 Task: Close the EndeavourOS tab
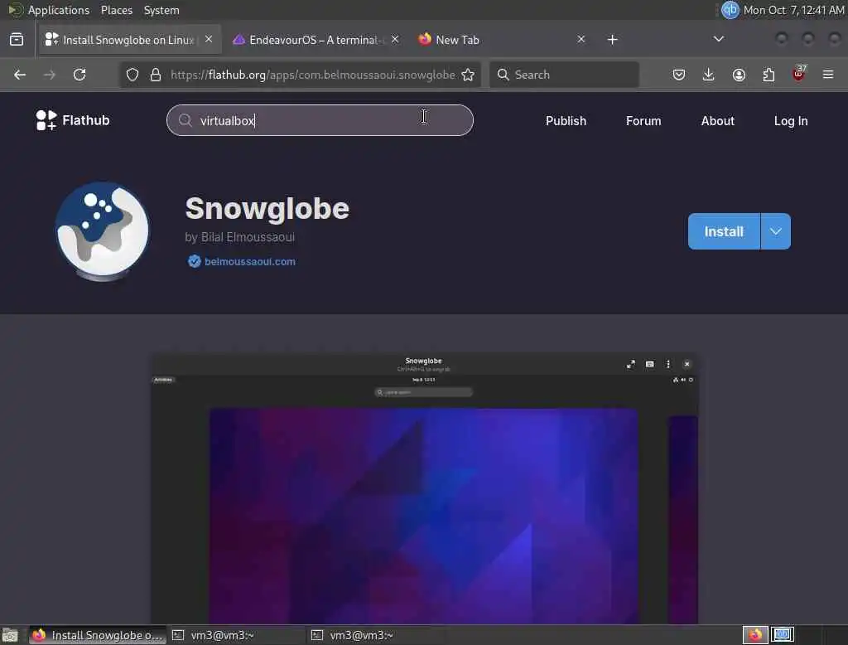[395, 40]
